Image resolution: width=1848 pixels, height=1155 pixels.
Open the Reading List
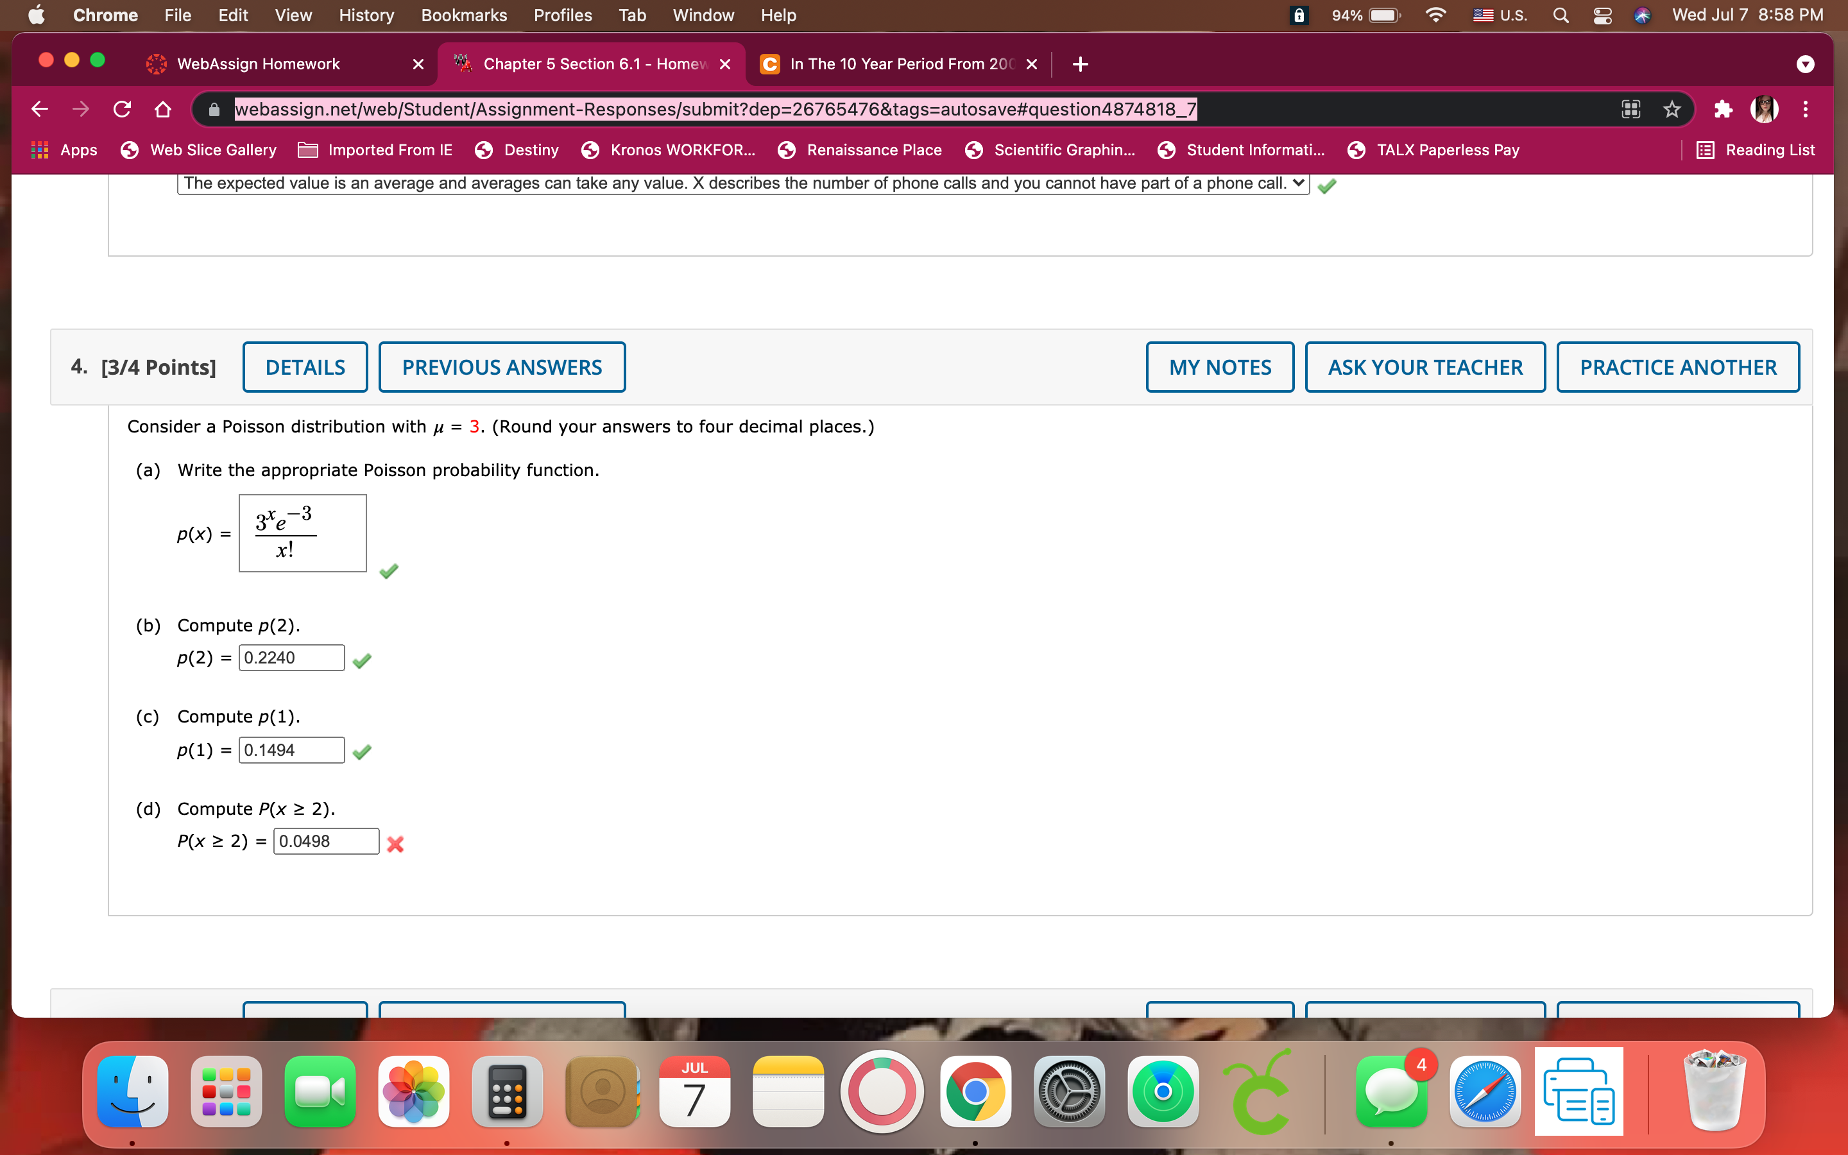click(1756, 150)
